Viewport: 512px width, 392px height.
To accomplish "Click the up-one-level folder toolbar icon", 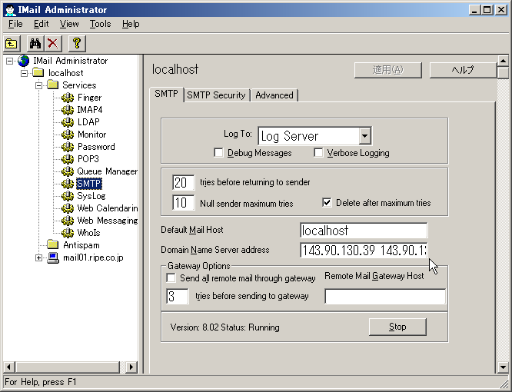I will pos(12,43).
